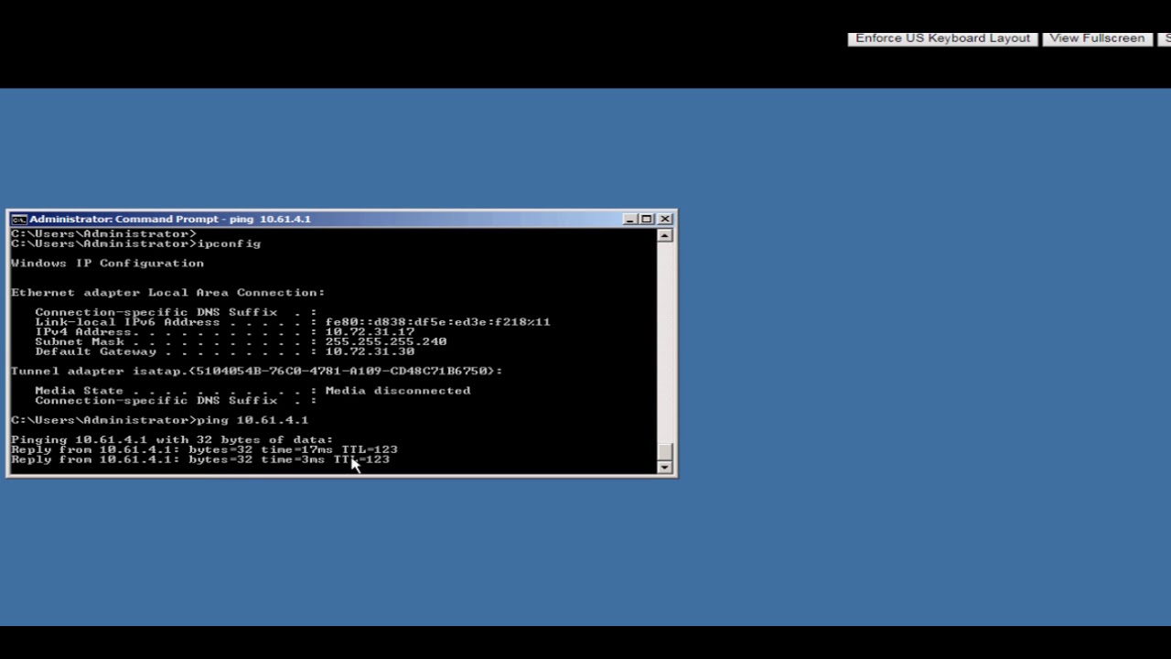Click the typed 'ping 10.61.4.1' command
The width and height of the screenshot is (1171, 659).
pyautogui.click(x=252, y=420)
